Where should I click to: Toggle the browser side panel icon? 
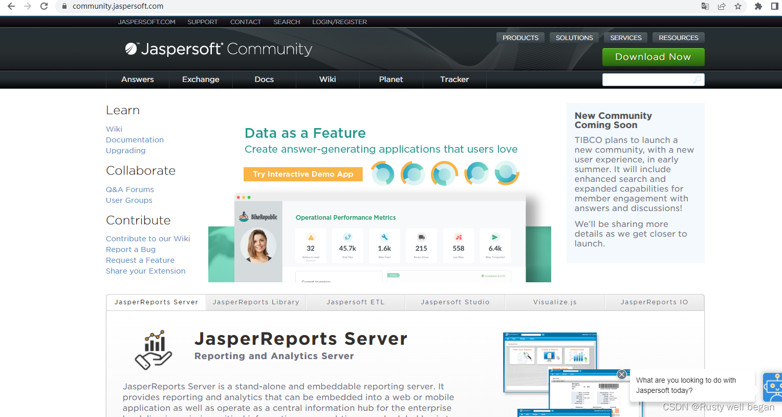(775, 6)
